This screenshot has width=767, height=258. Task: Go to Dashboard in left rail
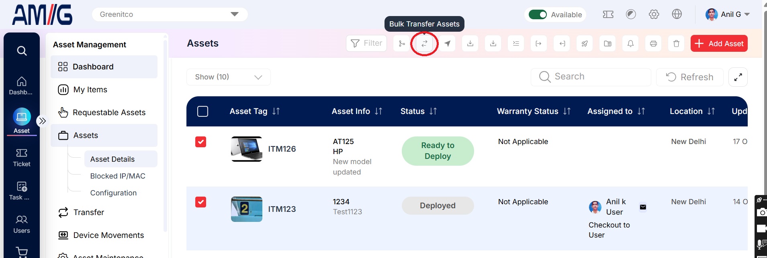click(x=22, y=86)
